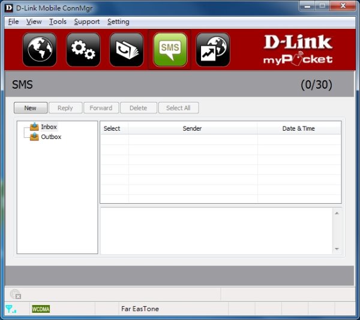This screenshot has height=320, width=360.
Task: Open the phonebook contacts icon
Action: [127, 50]
